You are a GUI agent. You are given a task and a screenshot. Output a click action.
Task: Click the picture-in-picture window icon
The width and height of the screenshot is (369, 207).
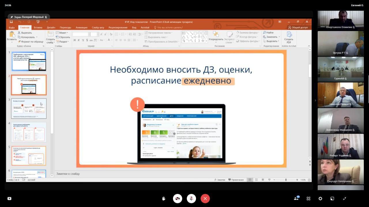pos(332,198)
